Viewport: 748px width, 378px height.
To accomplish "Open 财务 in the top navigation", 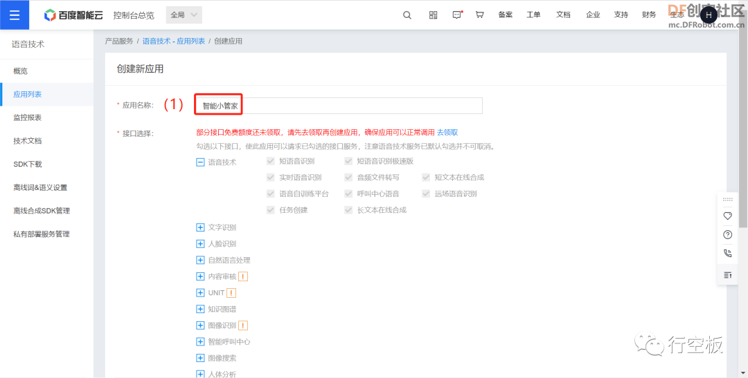I will pos(649,15).
